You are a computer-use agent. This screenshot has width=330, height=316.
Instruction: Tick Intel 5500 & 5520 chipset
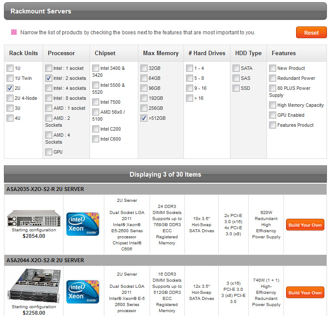[x=96, y=85]
